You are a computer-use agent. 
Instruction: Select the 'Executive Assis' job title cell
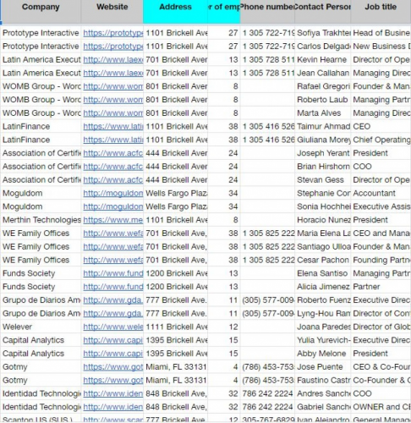[x=381, y=206]
